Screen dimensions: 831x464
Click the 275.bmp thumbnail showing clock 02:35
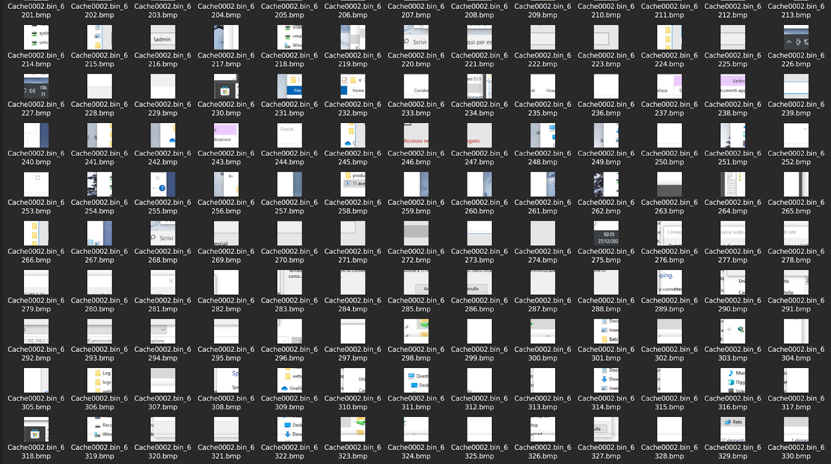(x=606, y=234)
